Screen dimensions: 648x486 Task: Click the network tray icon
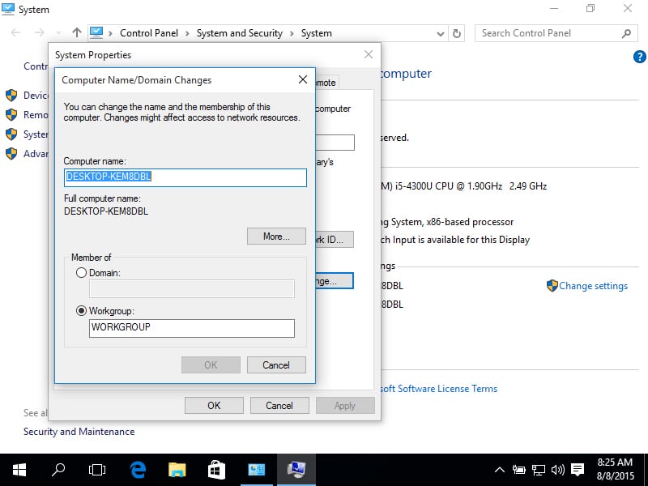tap(538, 470)
